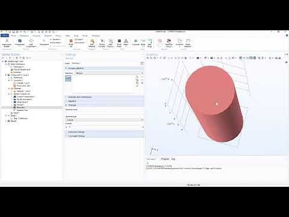289x217 pixels.
Task: Click the camera snapshot icon in Graphics toolbar
Action: point(276,58)
